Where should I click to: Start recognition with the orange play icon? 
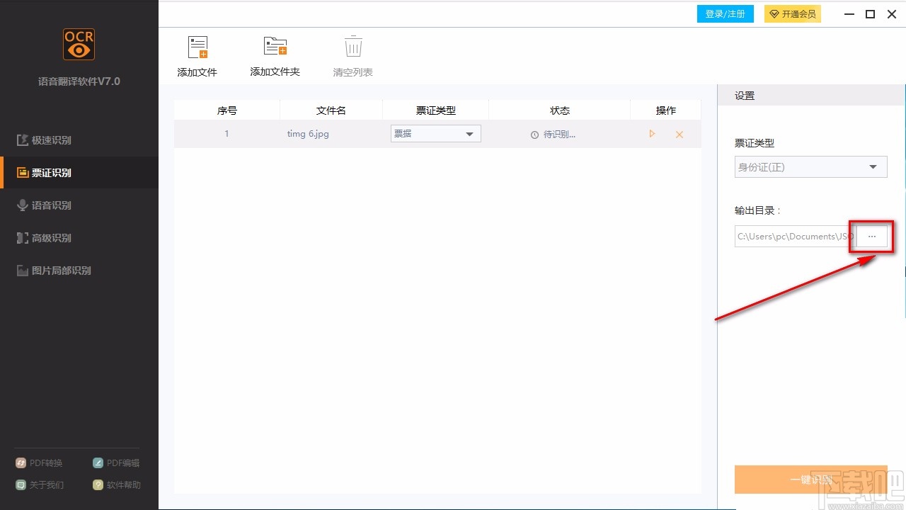click(x=652, y=134)
